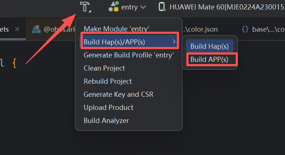Click the TS file icon on the @ohos tab

36,29
